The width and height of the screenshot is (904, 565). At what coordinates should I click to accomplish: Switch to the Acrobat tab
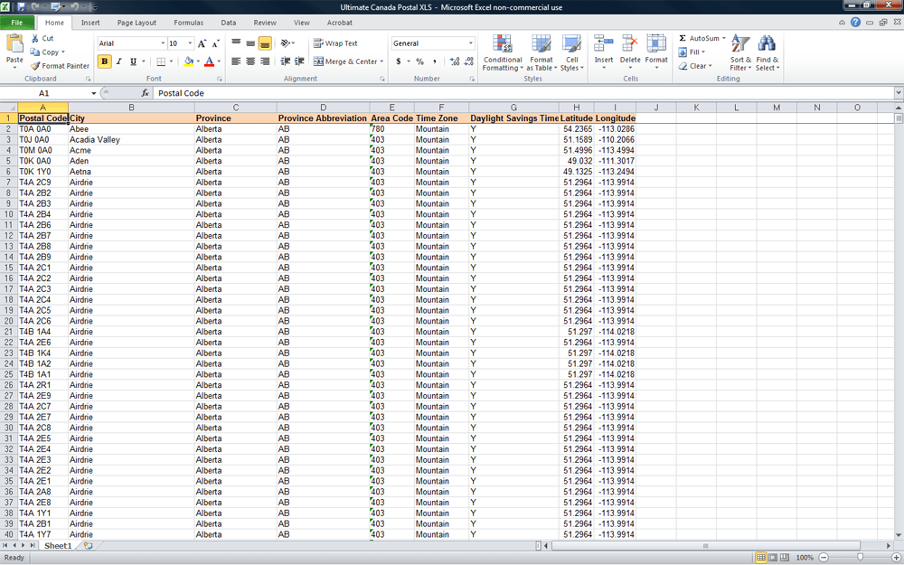click(x=340, y=23)
